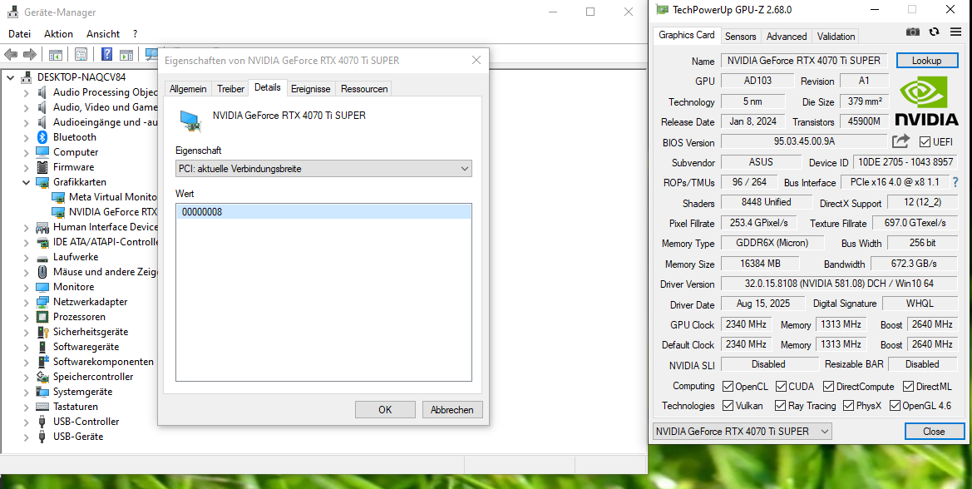The image size is (972, 489).
Task: Click the Netzwerkadapter category icon
Action: click(x=42, y=302)
